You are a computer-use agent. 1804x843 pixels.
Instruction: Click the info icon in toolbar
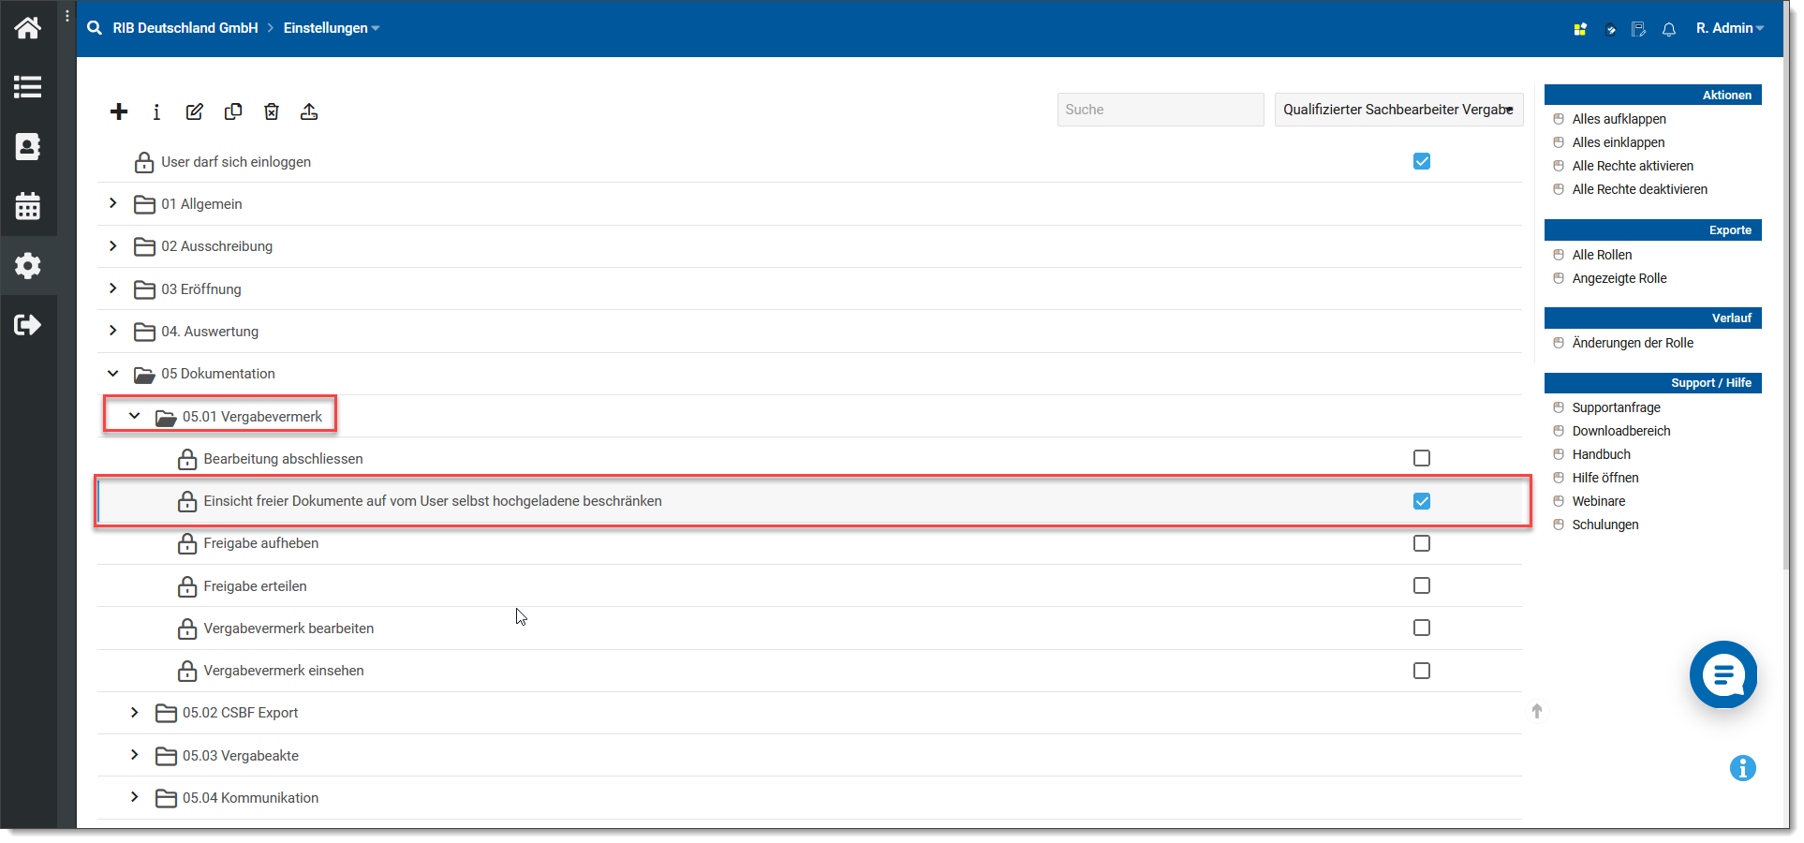[156, 111]
